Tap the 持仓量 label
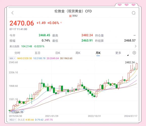 (99, 36)
